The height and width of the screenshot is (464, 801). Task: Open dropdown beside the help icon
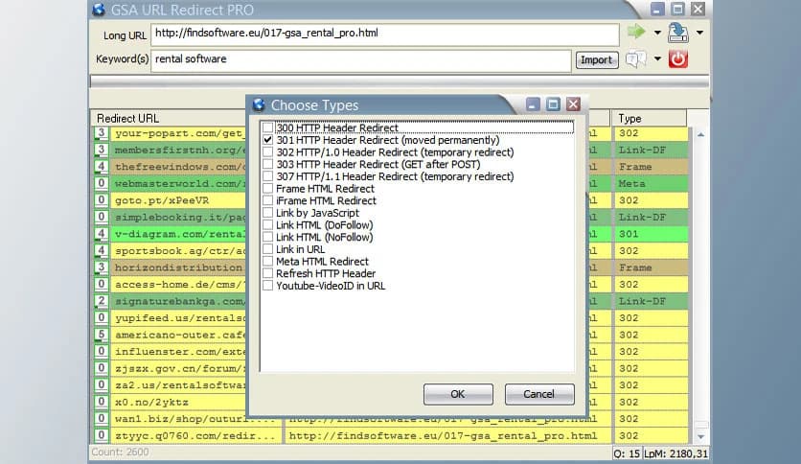[x=657, y=59]
